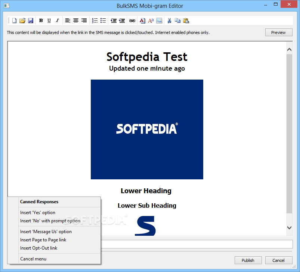Click the Cancel button
300x272 pixels.
(279, 260)
